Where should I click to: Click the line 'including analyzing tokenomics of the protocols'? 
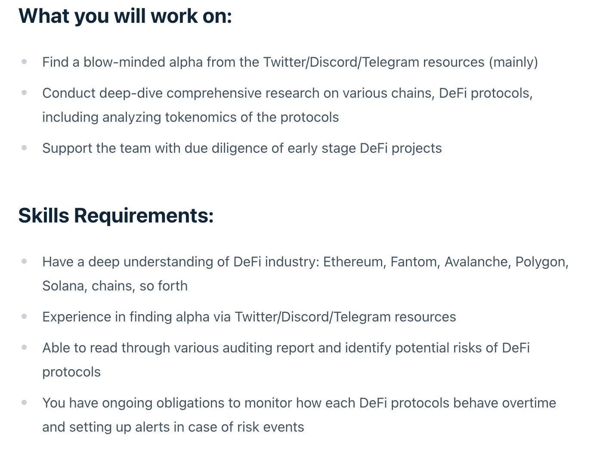(x=191, y=117)
